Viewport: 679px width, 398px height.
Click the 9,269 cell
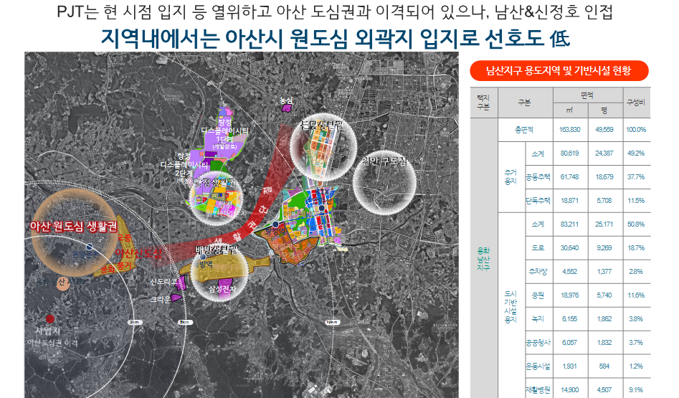tap(604, 247)
